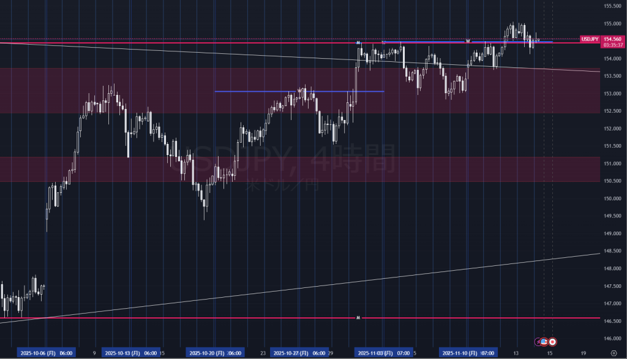The image size is (627, 359).
Task: Click the W marker on upper blue line
Action: coord(468,41)
